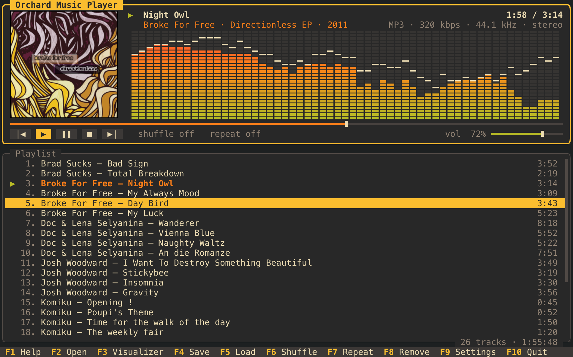
Task: Select "Broke For Free – My Luck" track
Action: point(285,213)
